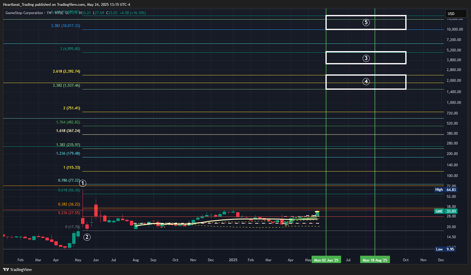The width and height of the screenshot is (471, 275).
Task: Click the Low 9.95 price label
Action: pyautogui.click(x=445, y=249)
